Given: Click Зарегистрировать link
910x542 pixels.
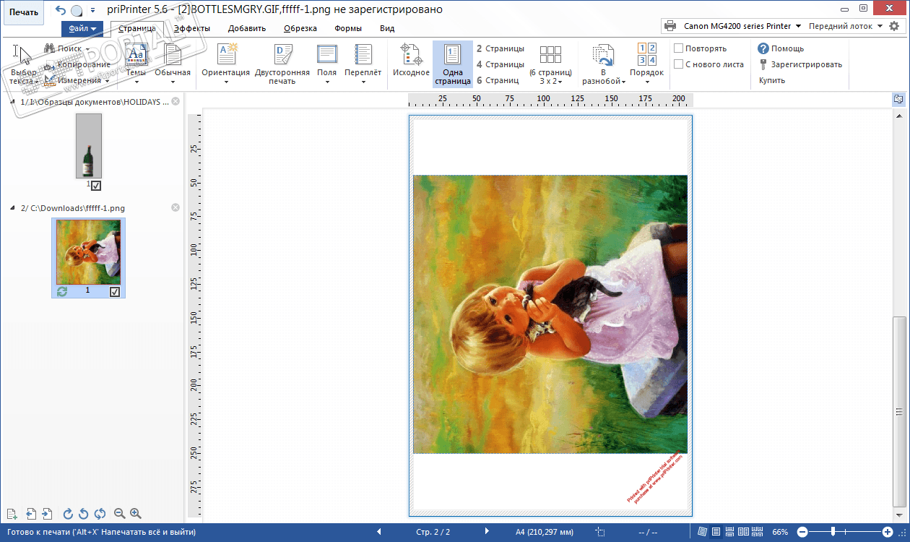Looking at the screenshot, I should coord(800,64).
